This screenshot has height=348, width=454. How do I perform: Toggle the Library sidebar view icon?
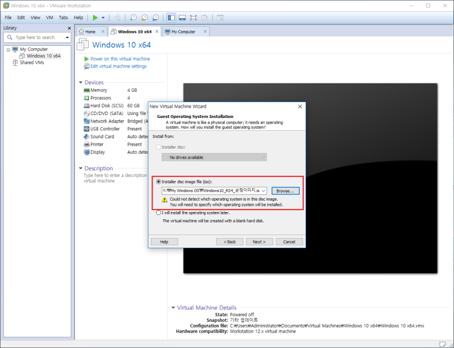(x=171, y=18)
